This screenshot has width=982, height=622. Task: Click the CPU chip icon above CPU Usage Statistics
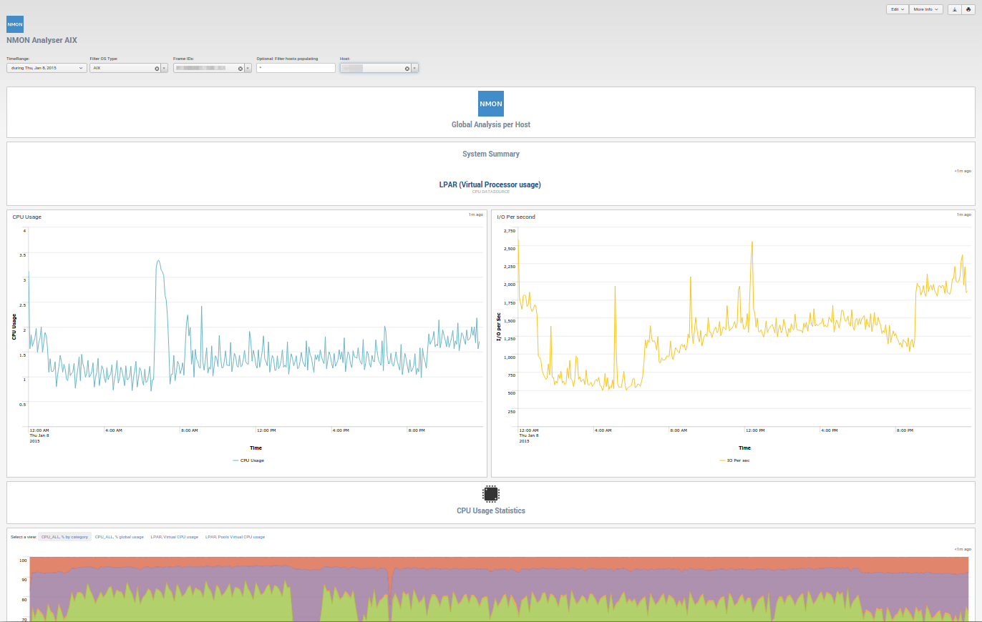pos(491,493)
